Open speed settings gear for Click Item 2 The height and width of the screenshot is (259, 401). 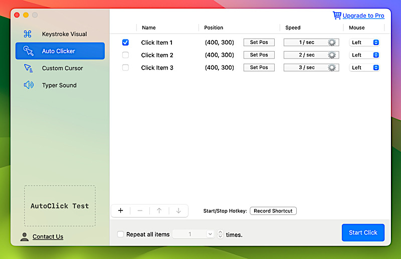pyautogui.click(x=332, y=55)
